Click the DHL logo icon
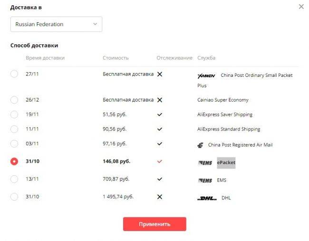The image size is (309, 241). click(x=207, y=198)
